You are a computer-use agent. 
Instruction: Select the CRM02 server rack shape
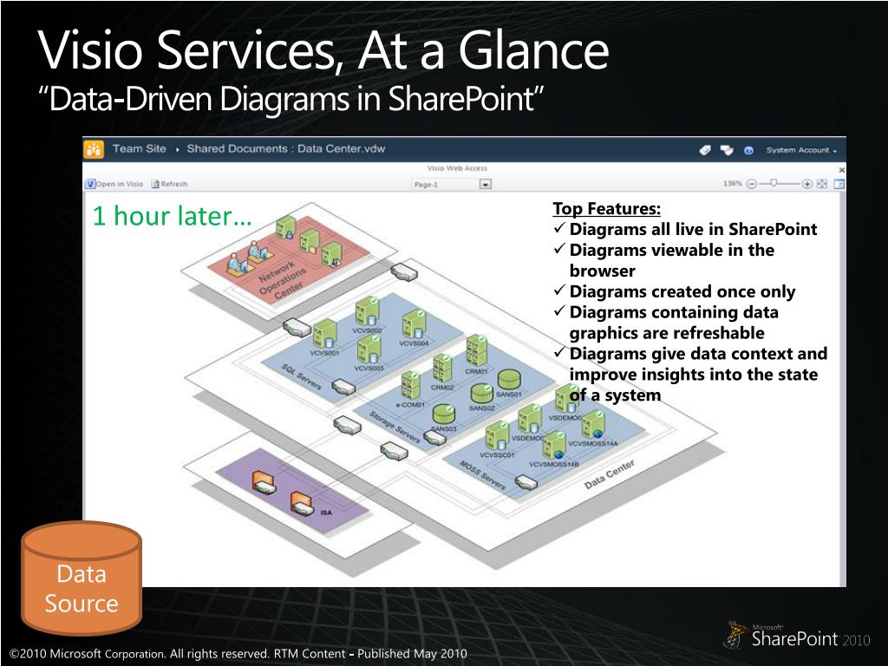point(442,368)
